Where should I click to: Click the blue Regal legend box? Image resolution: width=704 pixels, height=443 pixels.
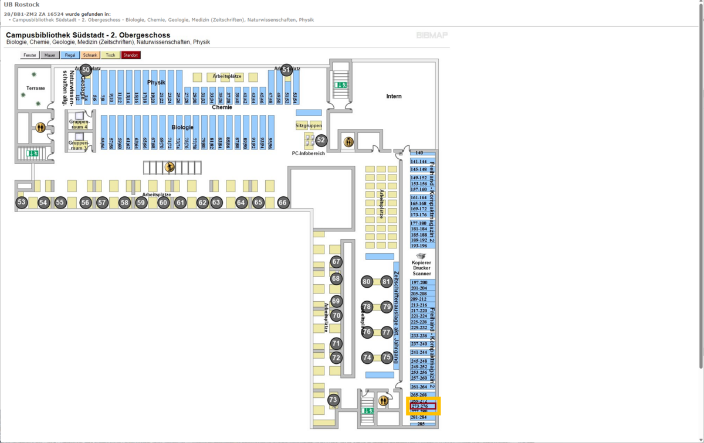click(x=70, y=55)
